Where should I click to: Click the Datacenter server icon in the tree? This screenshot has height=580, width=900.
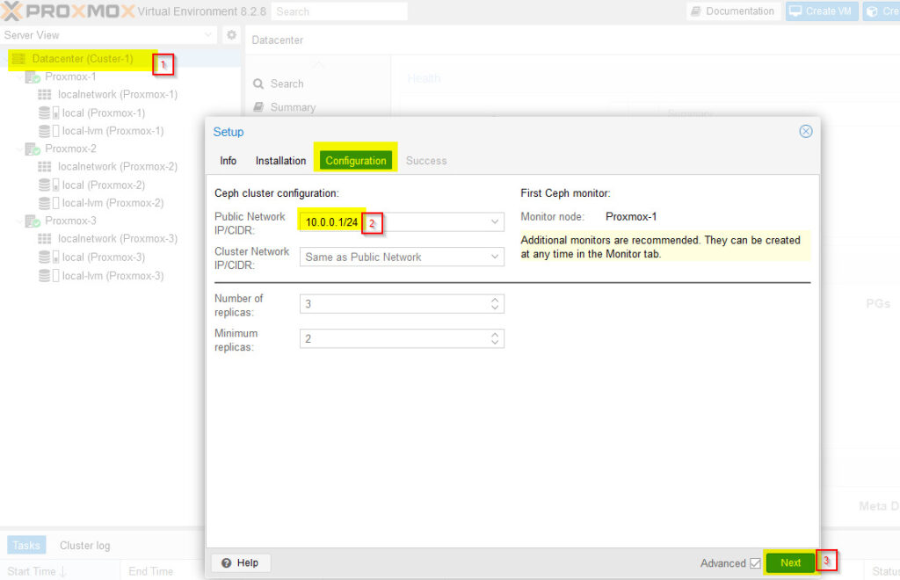[18, 59]
